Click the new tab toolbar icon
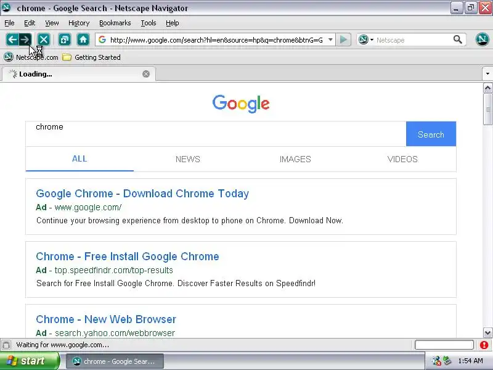The height and width of the screenshot is (370, 493). (x=65, y=39)
